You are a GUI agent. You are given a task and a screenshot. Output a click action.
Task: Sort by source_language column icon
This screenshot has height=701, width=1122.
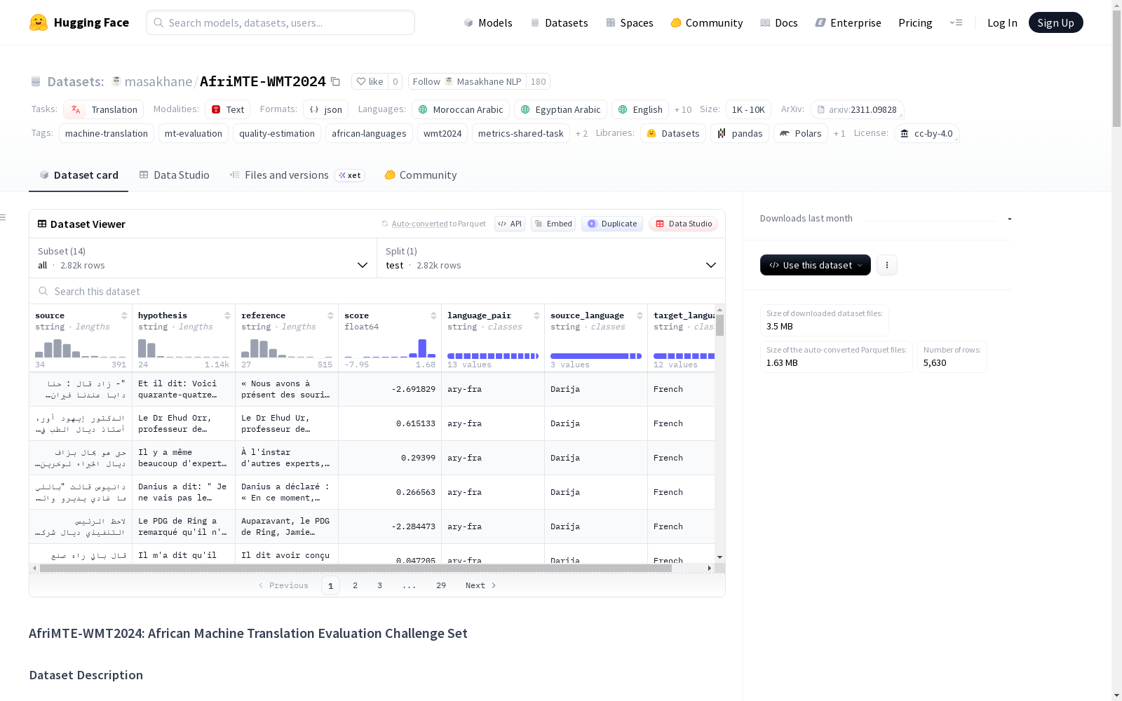point(640,315)
